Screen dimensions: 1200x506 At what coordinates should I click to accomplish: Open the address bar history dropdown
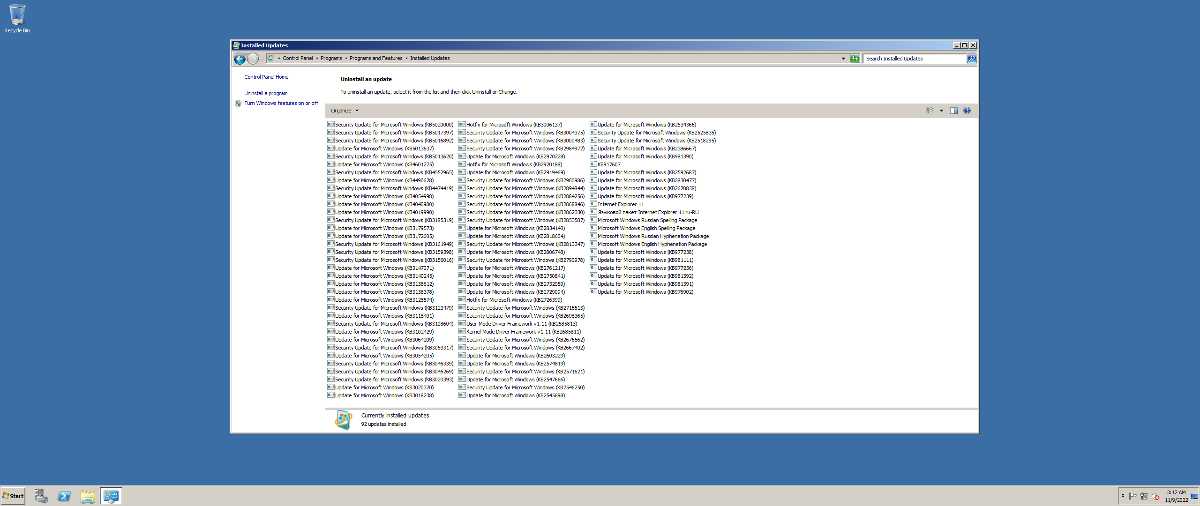coord(843,59)
